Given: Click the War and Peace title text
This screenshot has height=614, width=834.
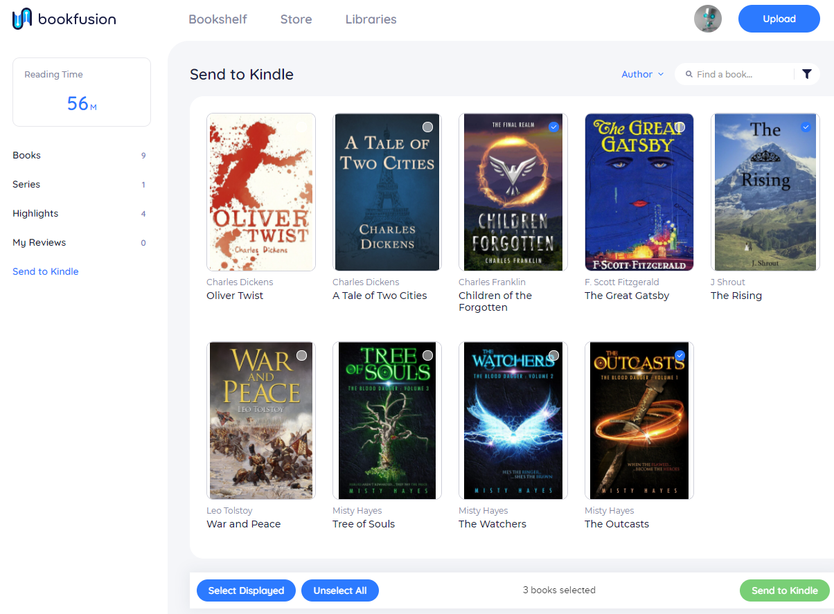Looking at the screenshot, I should pyautogui.click(x=244, y=524).
